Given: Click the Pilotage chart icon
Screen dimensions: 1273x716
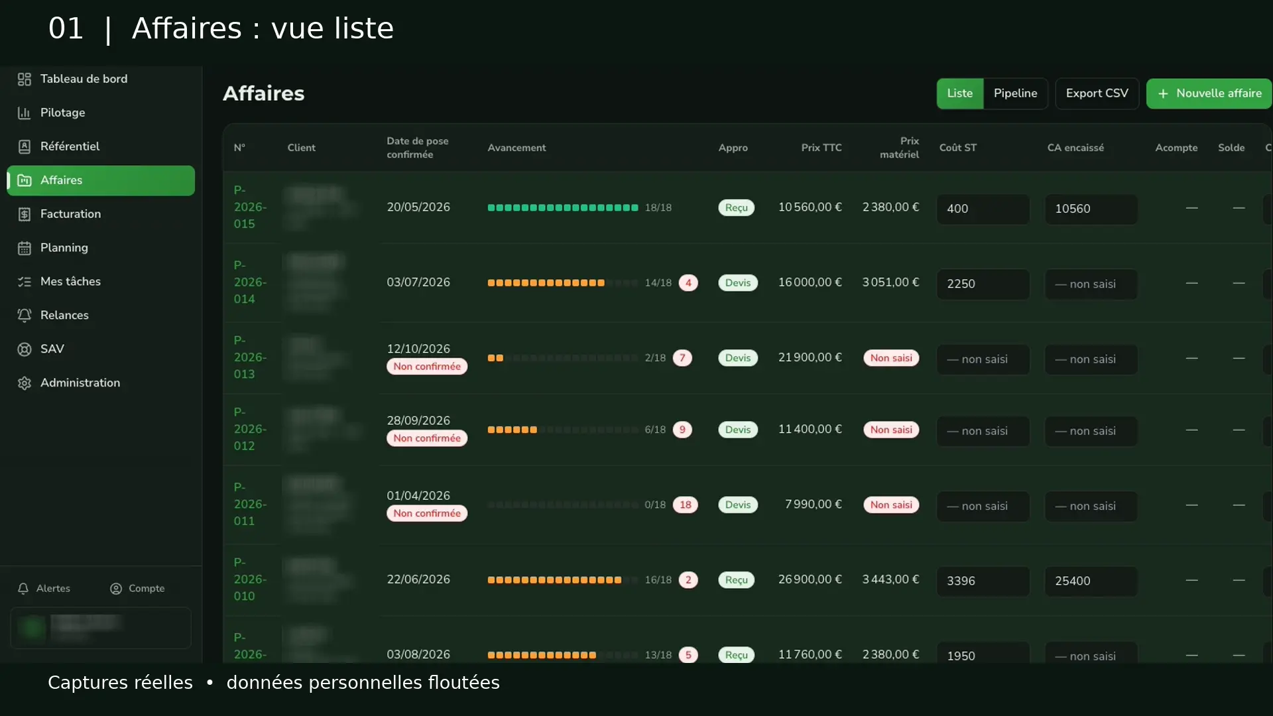Looking at the screenshot, I should [25, 113].
